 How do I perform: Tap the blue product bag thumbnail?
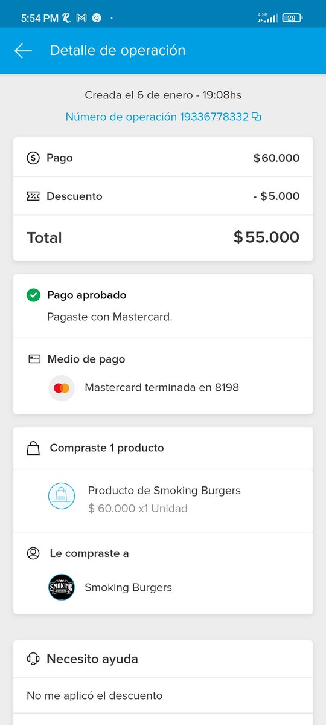(x=62, y=496)
